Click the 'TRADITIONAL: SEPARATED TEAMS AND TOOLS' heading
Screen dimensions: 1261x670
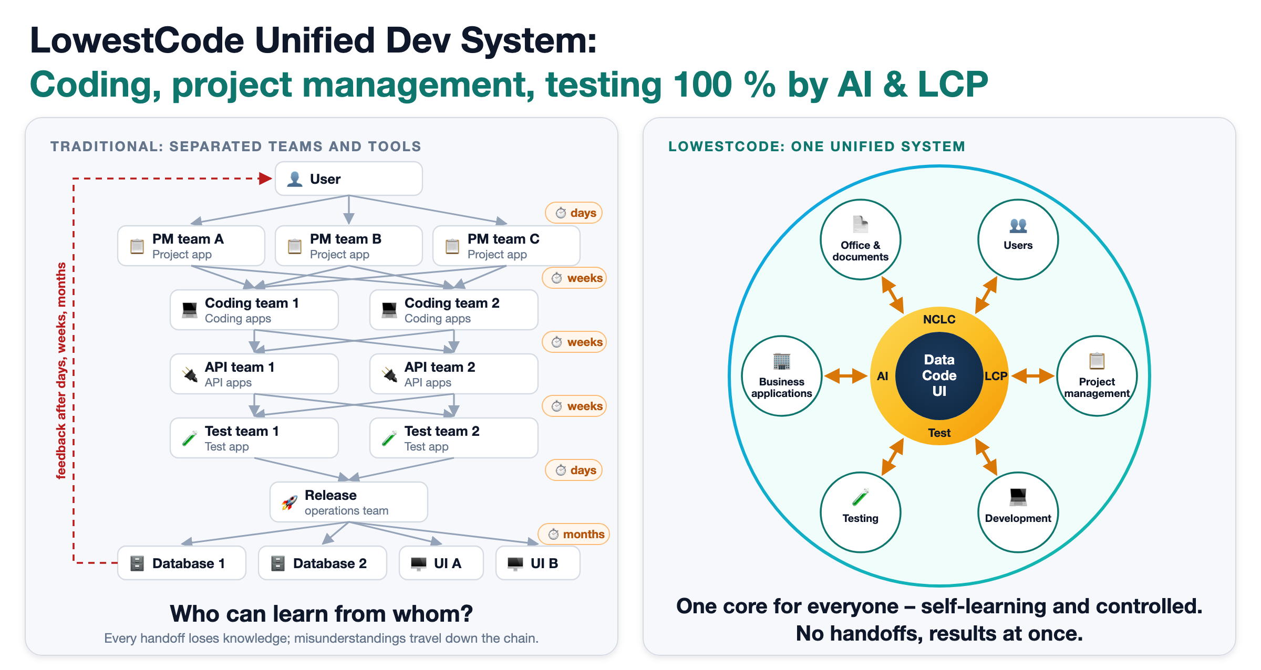236,146
